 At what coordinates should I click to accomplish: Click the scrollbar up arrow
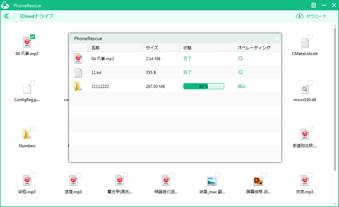click(x=335, y=24)
